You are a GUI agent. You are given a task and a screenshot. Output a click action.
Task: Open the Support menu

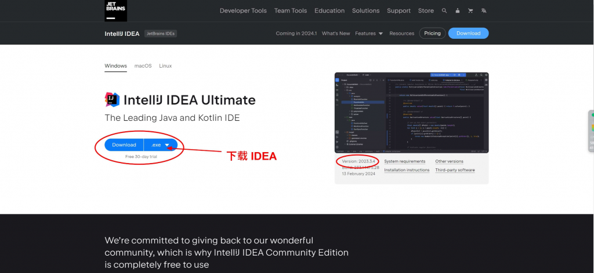(x=399, y=10)
